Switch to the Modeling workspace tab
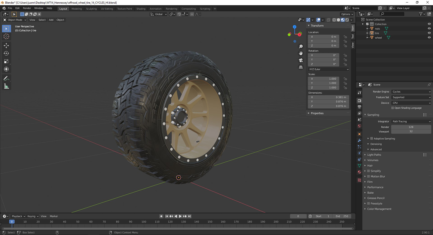The image size is (433, 235). coord(77,9)
